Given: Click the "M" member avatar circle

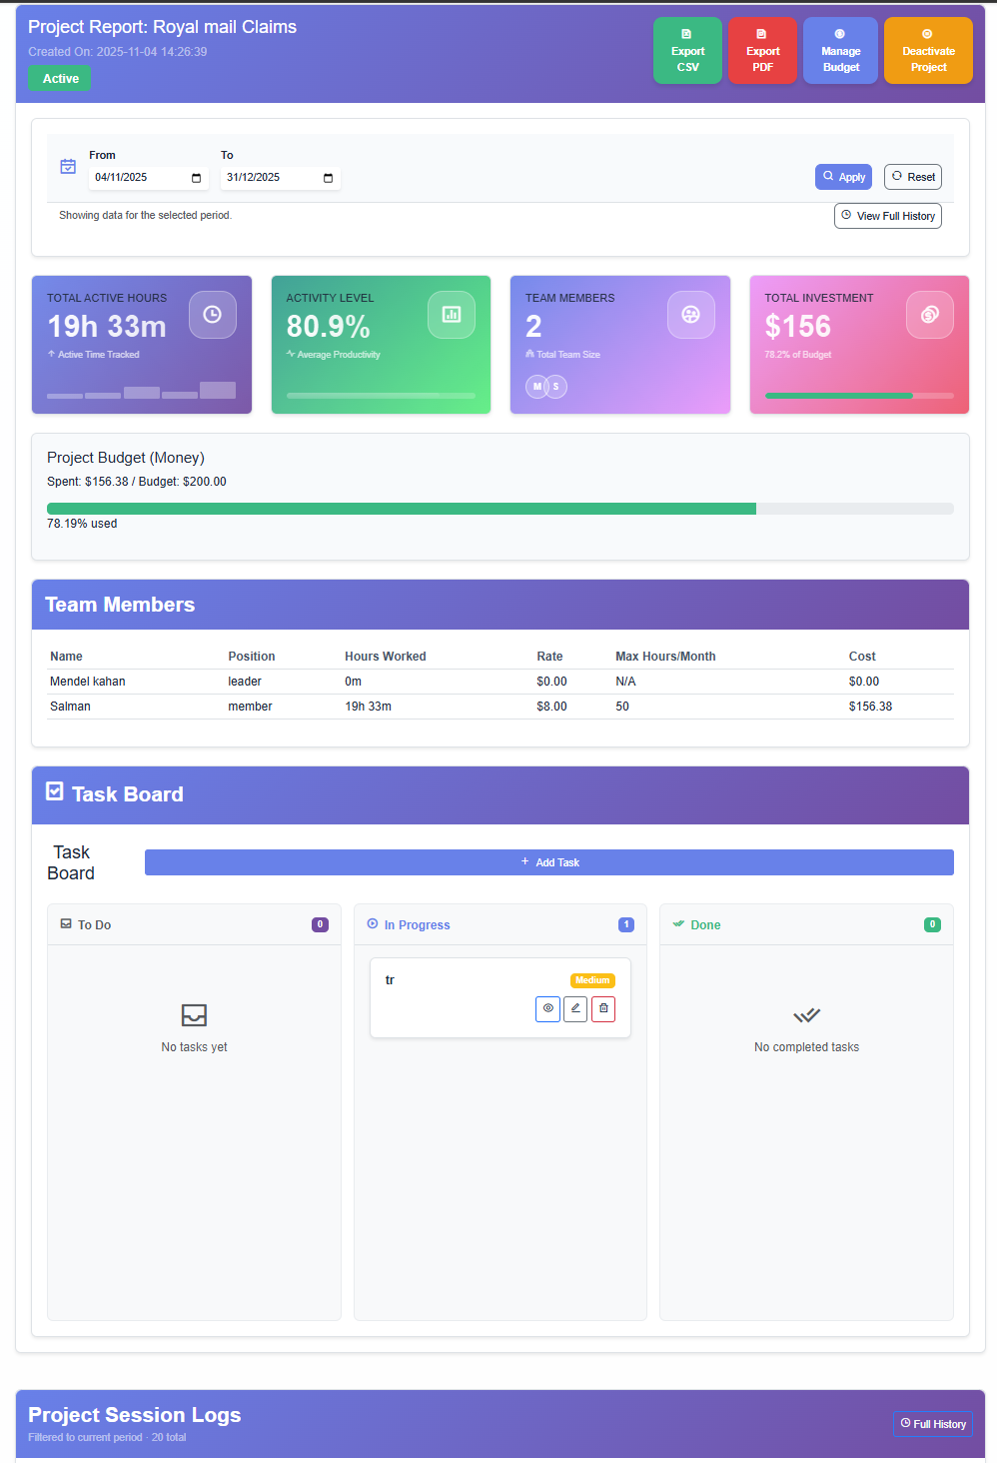Looking at the screenshot, I should [536, 386].
